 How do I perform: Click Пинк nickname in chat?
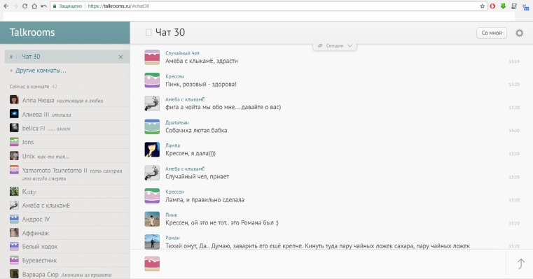coord(172,215)
